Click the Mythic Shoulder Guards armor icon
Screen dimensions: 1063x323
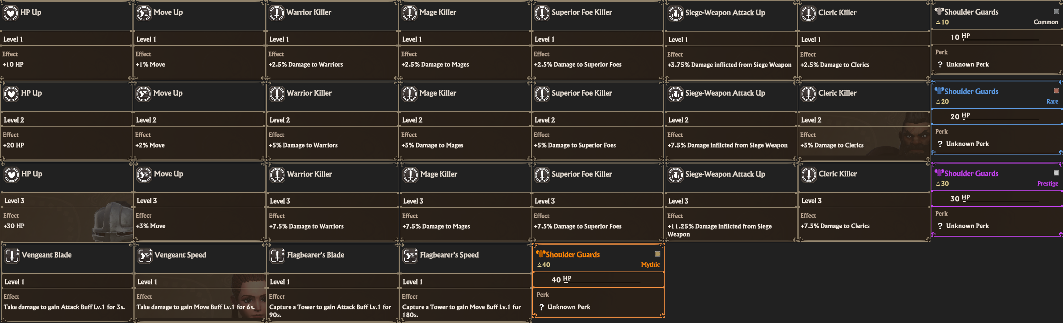click(540, 254)
